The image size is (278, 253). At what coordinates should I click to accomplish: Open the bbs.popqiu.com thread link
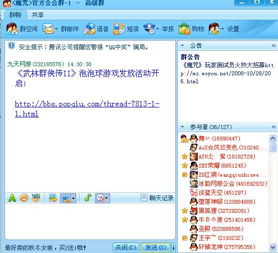click(87, 109)
